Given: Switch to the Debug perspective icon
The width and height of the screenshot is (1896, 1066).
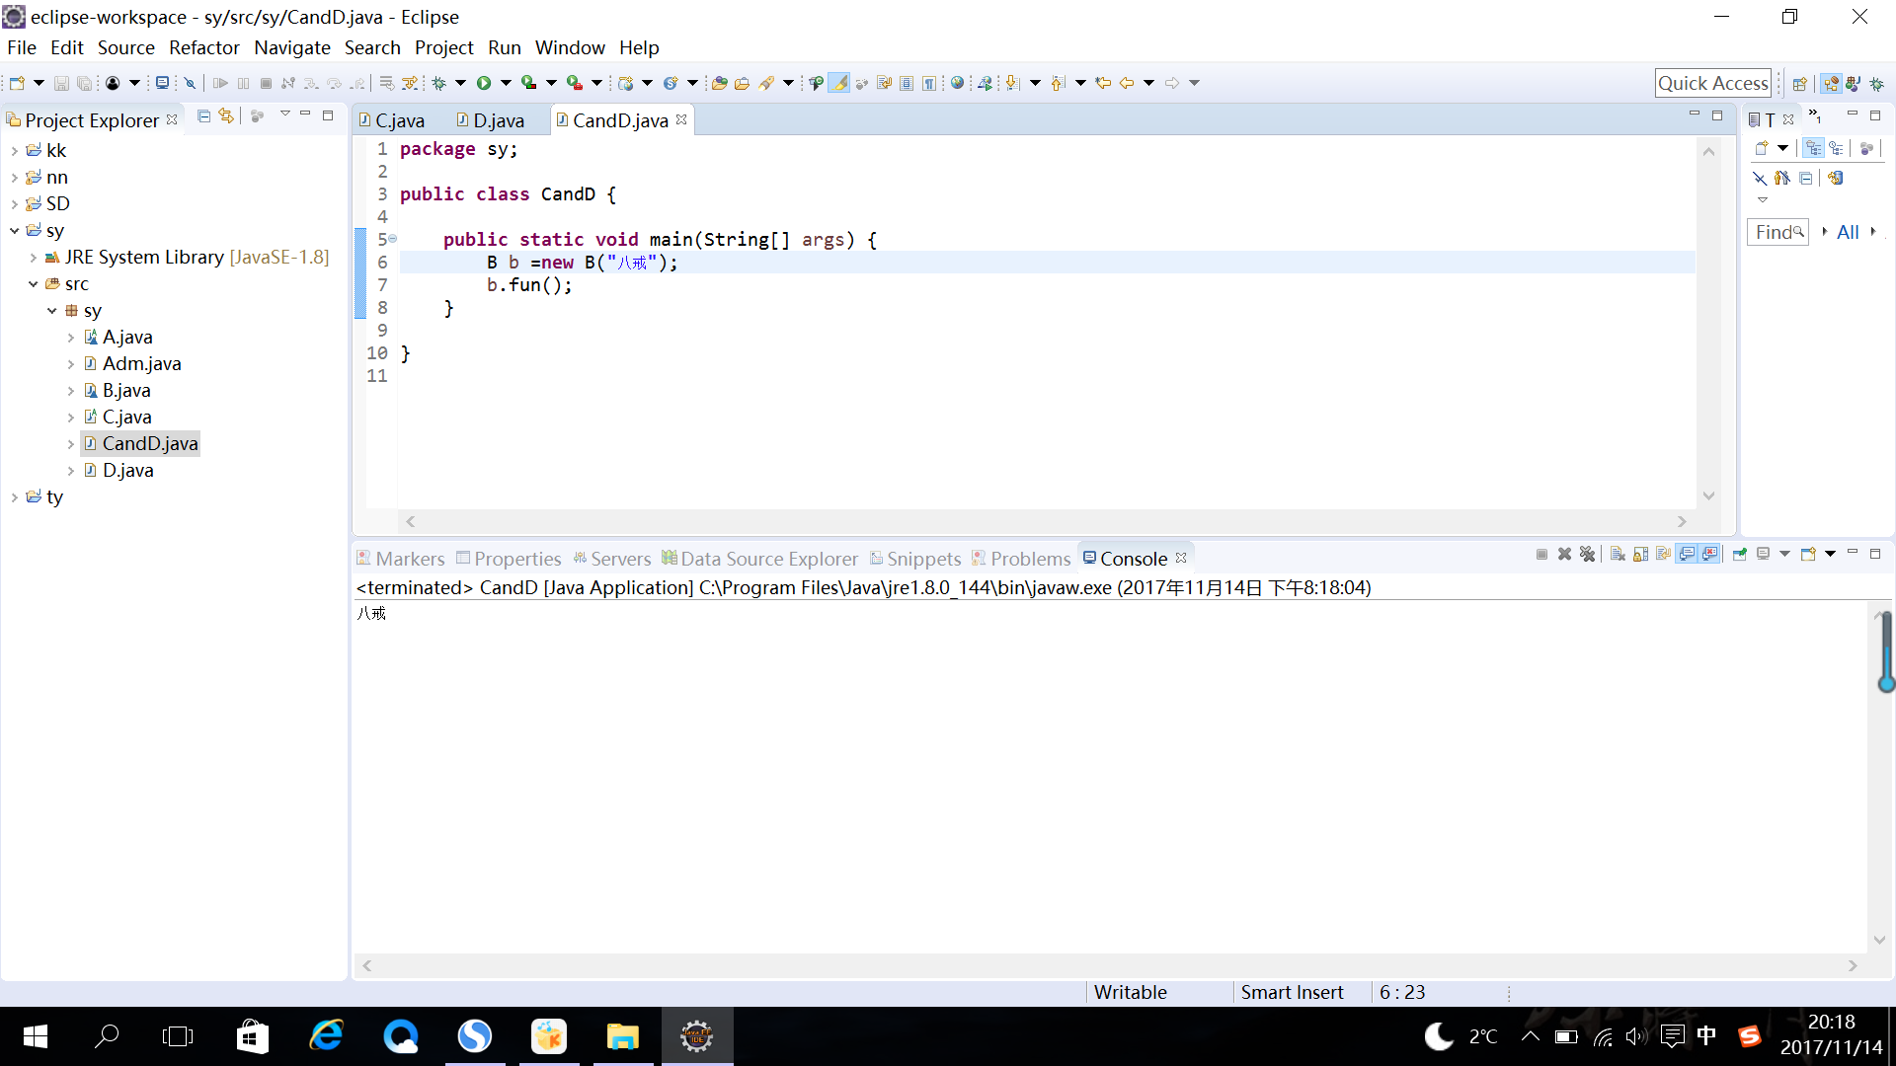Looking at the screenshot, I should click(x=1876, y=83).
